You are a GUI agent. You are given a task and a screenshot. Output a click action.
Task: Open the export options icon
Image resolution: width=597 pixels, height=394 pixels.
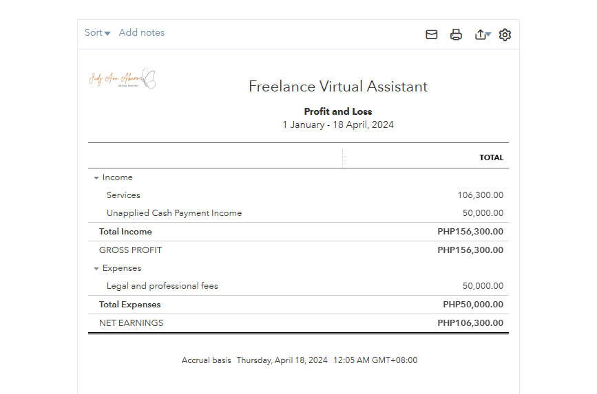(481, 34)
